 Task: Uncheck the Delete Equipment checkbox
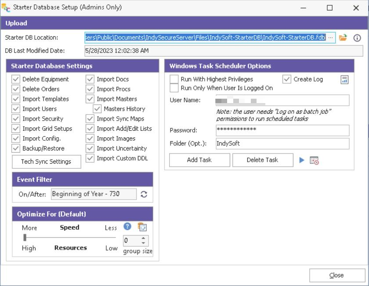pos(16,79)
